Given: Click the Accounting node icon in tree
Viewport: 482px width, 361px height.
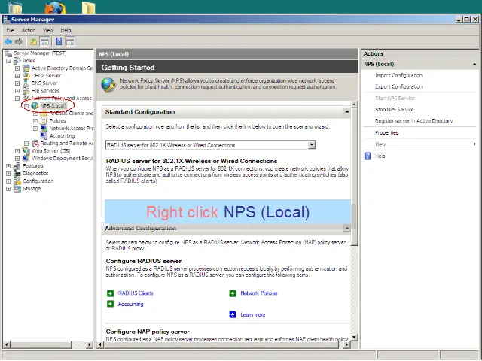Looking at the screenshot, I should [x=44, y=135].
